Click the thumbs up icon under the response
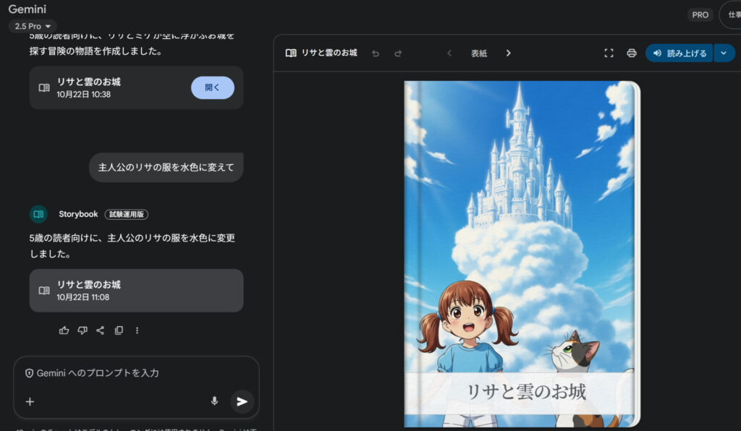The height and width of the screenshot is (431, 741). [64, 330]
